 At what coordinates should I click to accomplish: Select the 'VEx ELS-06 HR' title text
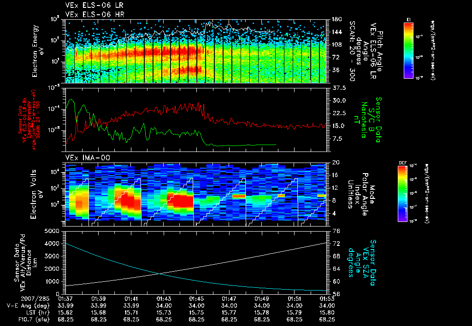point(94,14)
